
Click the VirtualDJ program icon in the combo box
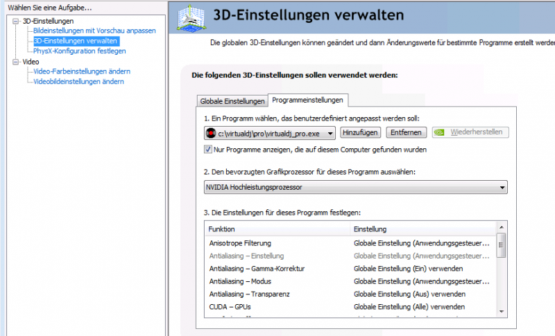tap(210, 132)
